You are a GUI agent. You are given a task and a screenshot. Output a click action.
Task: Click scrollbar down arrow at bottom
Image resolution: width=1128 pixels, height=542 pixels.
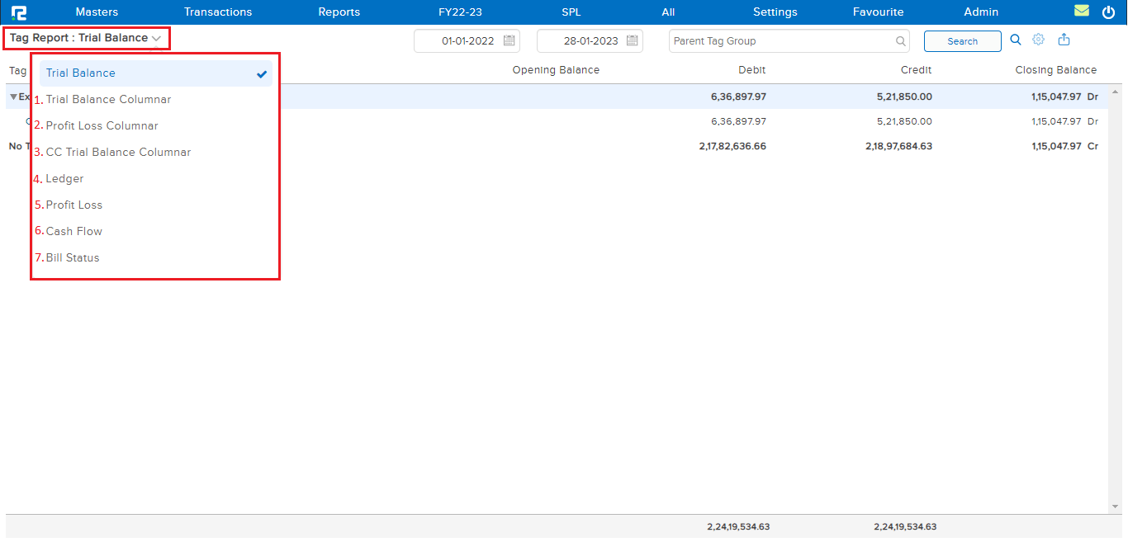coord(1116,506)
